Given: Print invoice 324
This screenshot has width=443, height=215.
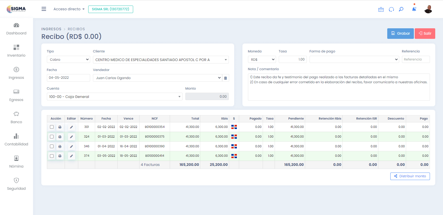Looking at the screenshot, I should tap(60, 137).
